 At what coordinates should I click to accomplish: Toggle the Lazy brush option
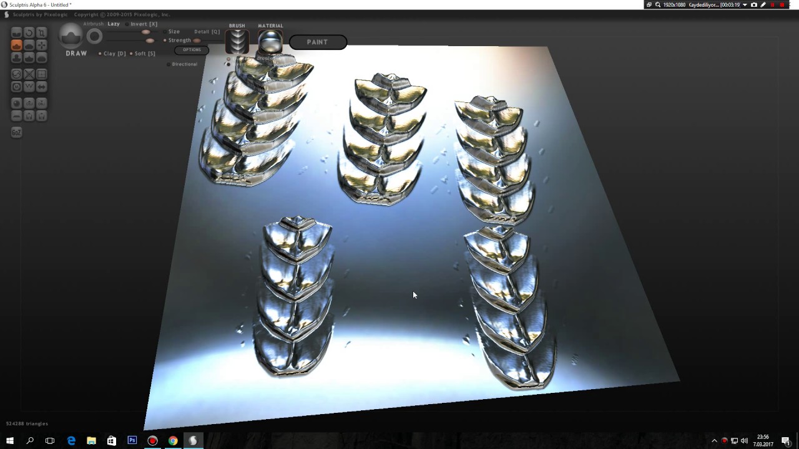114,24
